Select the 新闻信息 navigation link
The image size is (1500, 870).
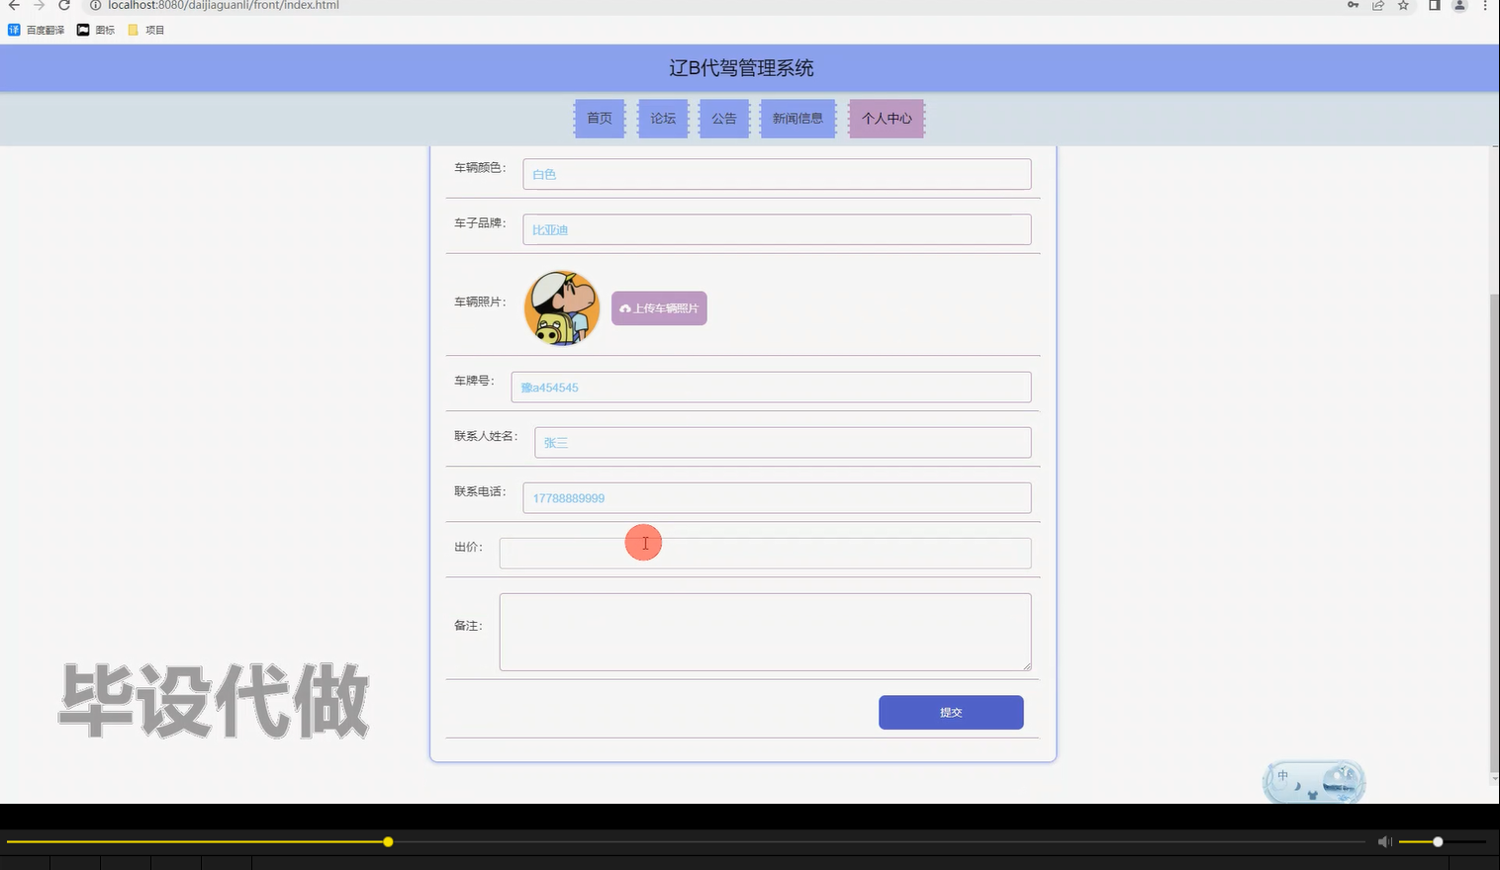(x=797, y=118)
